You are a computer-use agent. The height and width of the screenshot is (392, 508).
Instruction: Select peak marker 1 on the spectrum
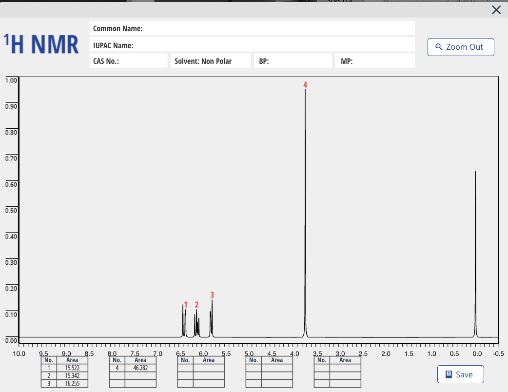tap(186, 304)
